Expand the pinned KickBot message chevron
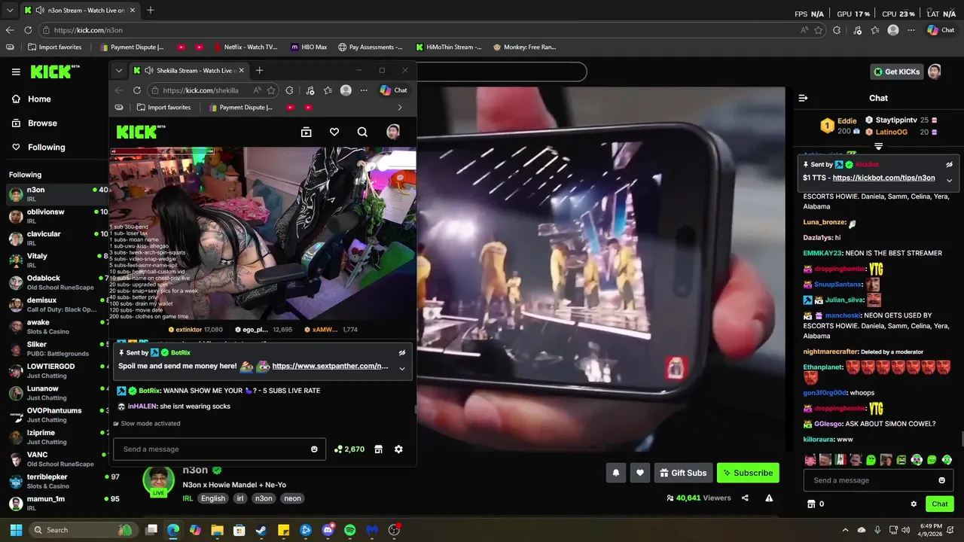The height and width of the screenshot is (542, 964). (x=949, y=180)
